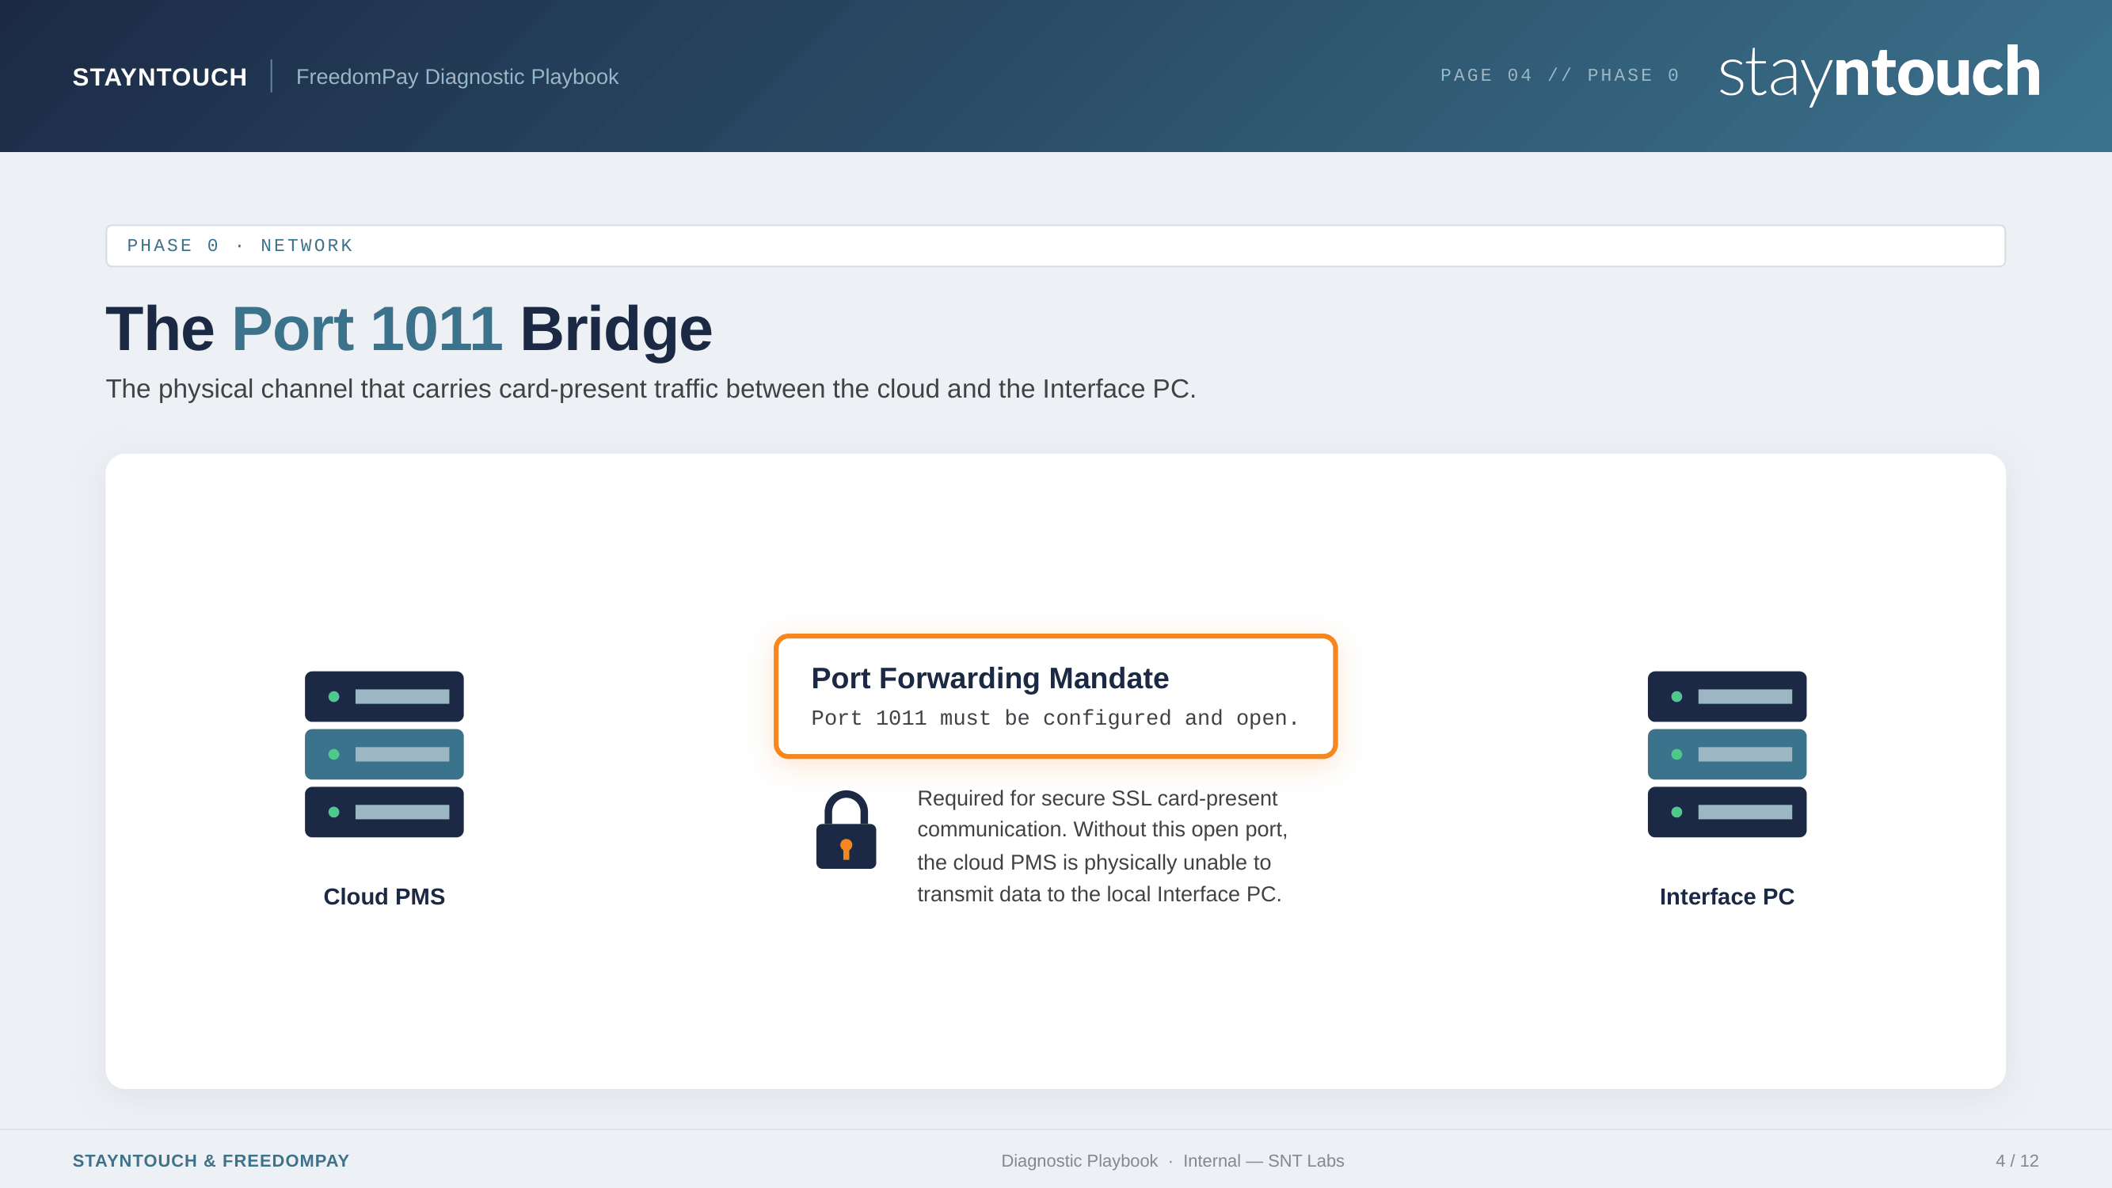The width and height of the screenshot is (2112, 1188).
Task: Click the Cloud PMS label
Action: tap(384, 896)
